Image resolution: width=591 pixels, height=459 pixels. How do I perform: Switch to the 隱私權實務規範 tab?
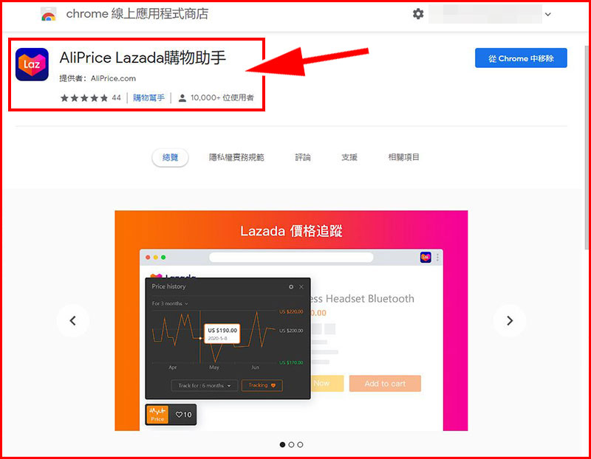236,157
